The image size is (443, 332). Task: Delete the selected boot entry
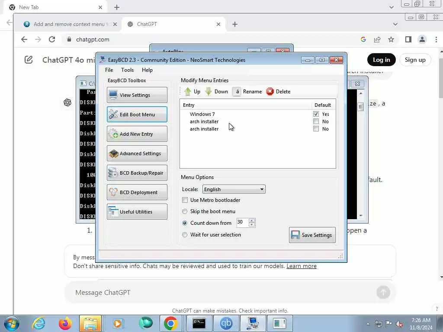coord(278,92)
